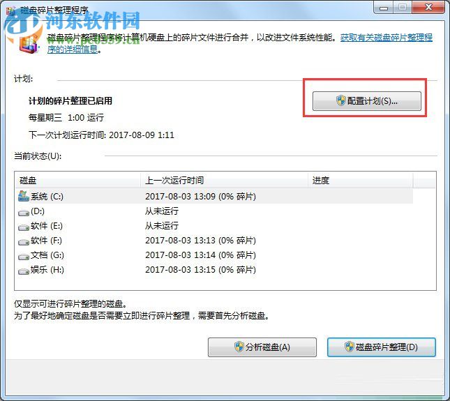Select the 软件 (F:) row name
This screenshot has width=450, height=401.
46,241
